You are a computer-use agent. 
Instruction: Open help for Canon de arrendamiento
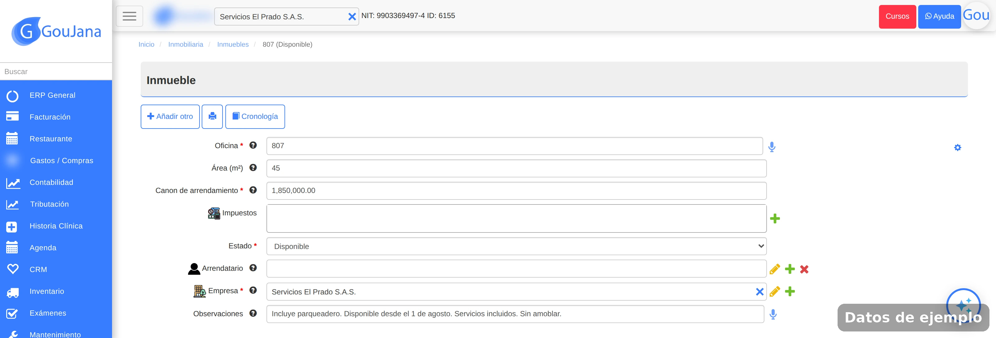point(253,190)
